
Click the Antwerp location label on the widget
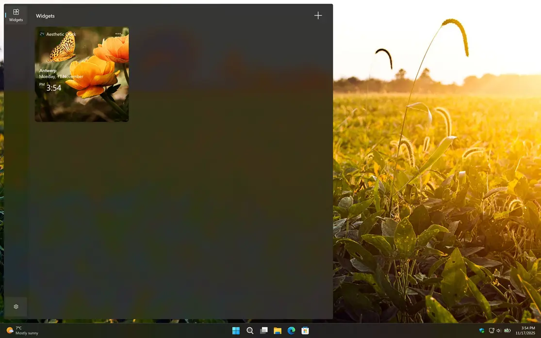click(x=48, y=70)
